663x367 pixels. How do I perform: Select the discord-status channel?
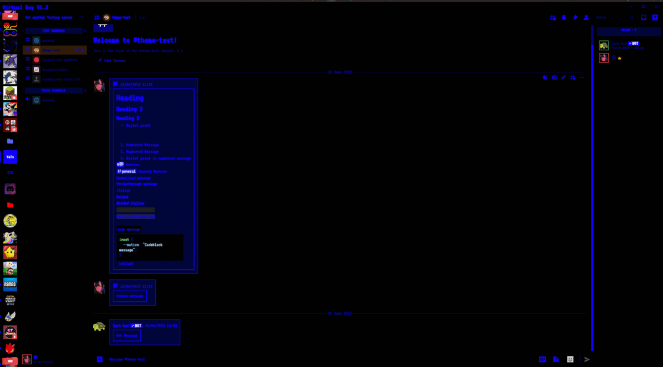click(54, 70)
